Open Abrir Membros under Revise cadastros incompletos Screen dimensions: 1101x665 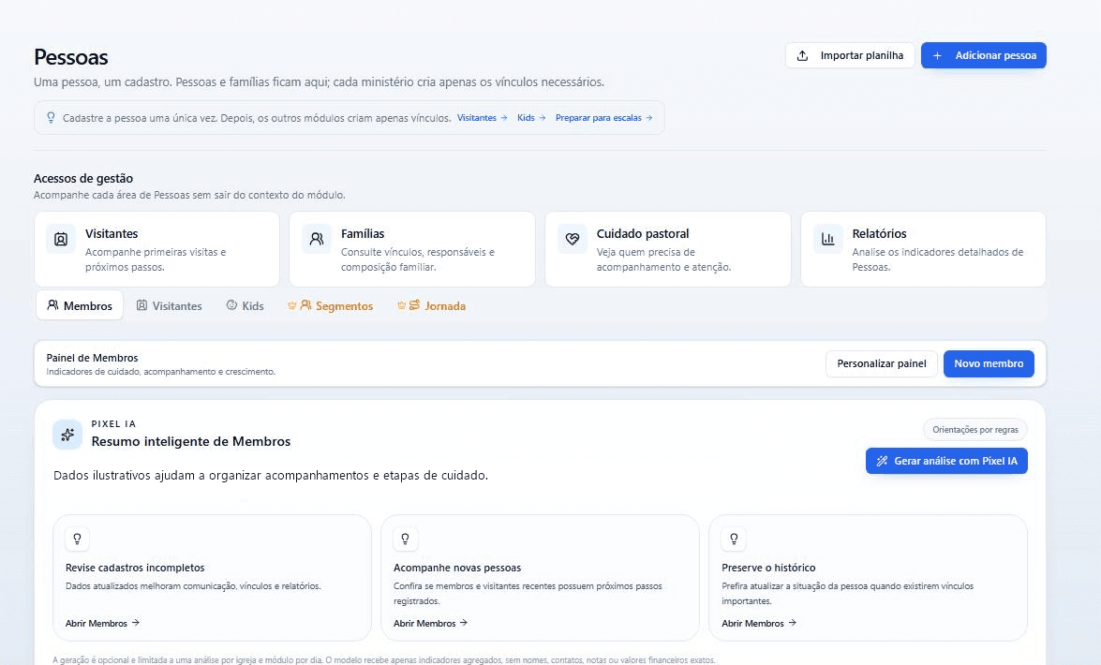click(x=102, y=623)
